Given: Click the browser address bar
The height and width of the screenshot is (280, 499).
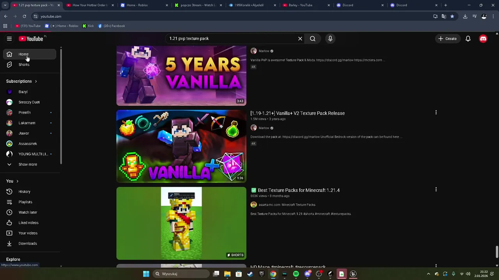Looking at the screenshot, I should tap(232, 16).
